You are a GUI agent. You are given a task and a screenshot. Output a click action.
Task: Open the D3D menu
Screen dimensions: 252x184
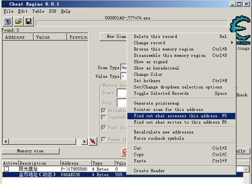52,11
